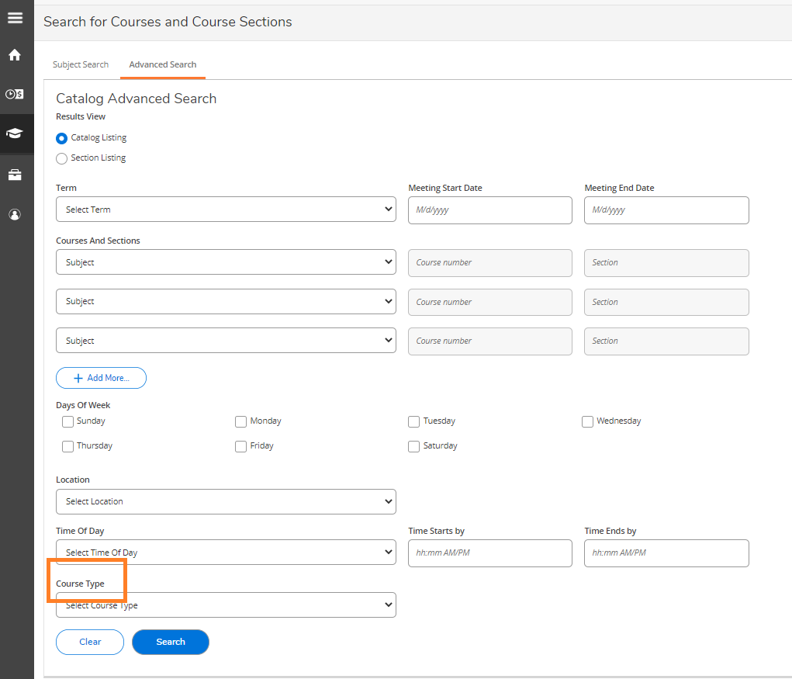Open the Financial Information clock-dollar icon
The width and height of the screenshot is (792, 679).
coord(15,94)
